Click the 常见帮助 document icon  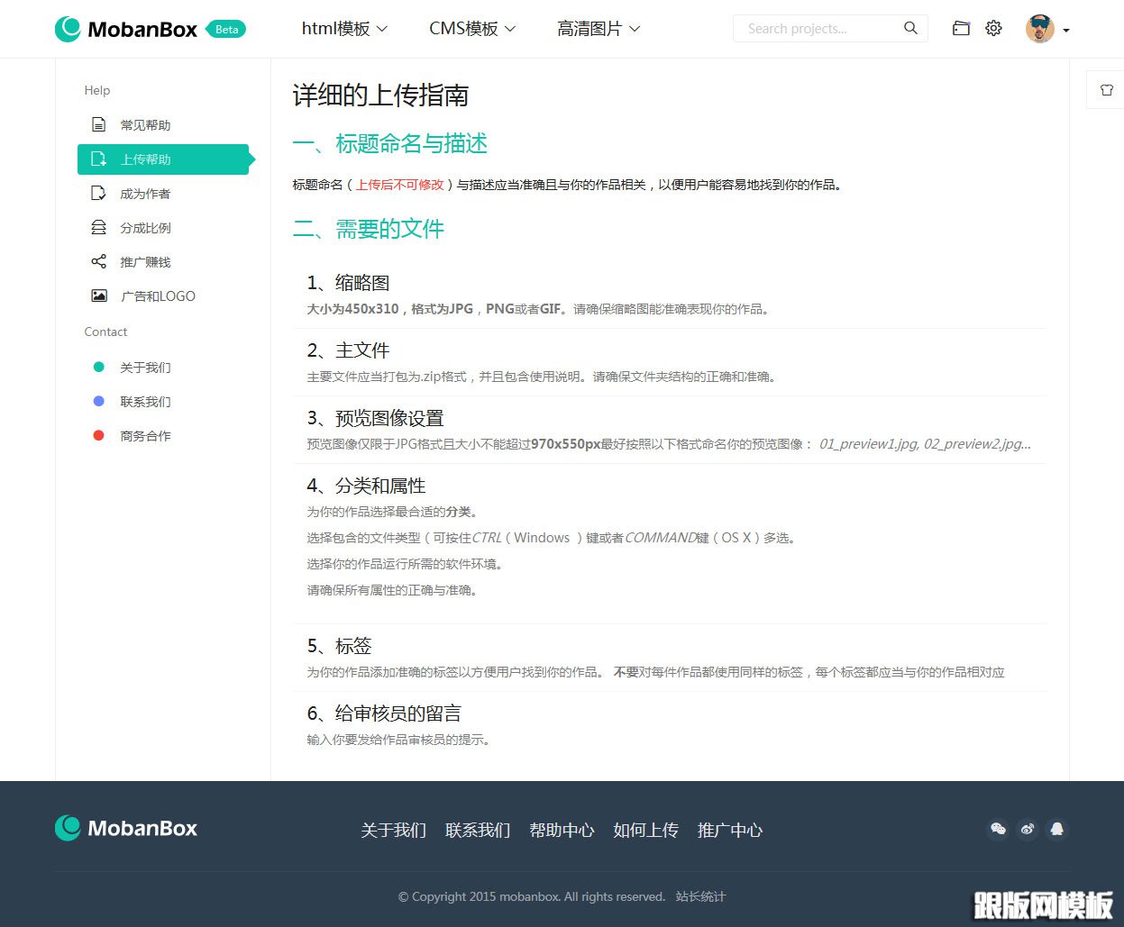98,124
